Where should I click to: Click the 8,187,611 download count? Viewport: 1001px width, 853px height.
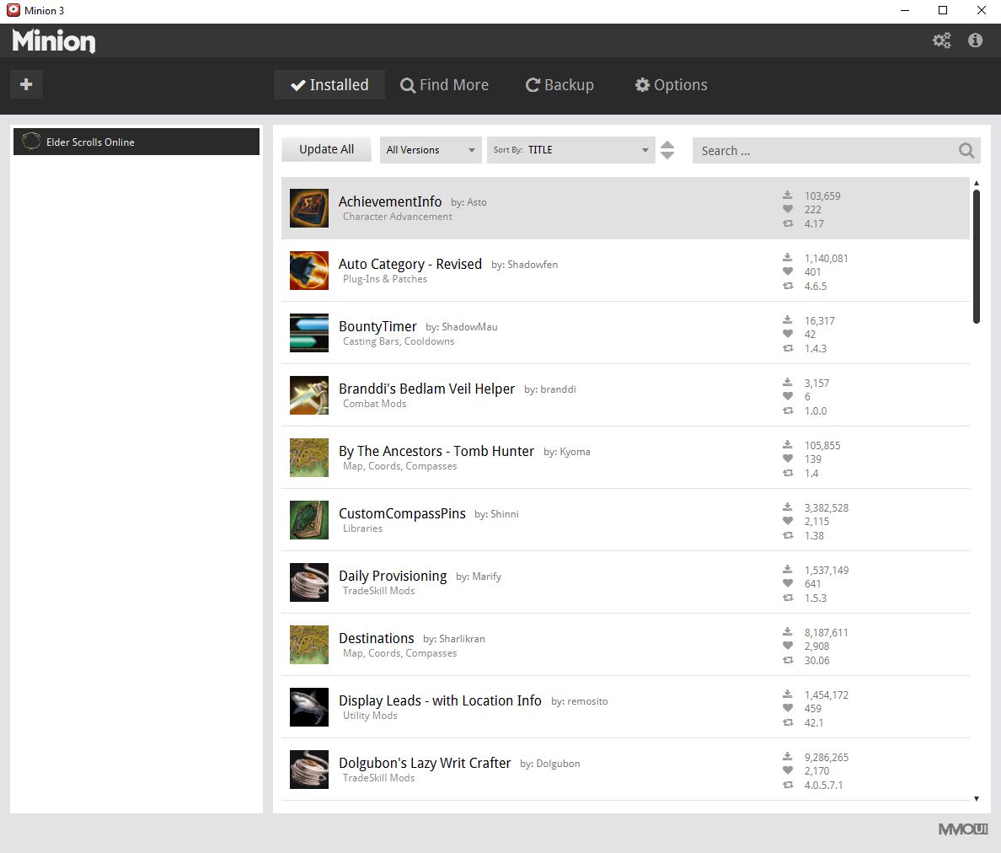click(826, 632)
